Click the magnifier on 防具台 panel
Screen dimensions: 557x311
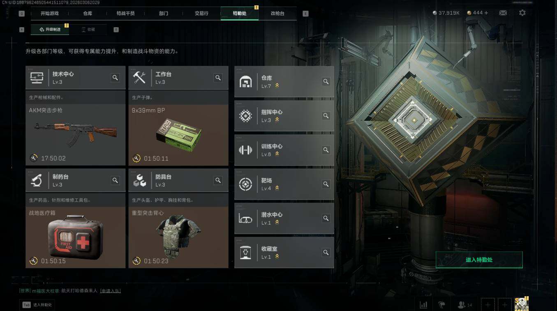(218, 180)
